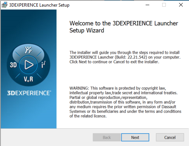
Task: Click the play symbol in compass logo
Action: (x=29, y=65)
